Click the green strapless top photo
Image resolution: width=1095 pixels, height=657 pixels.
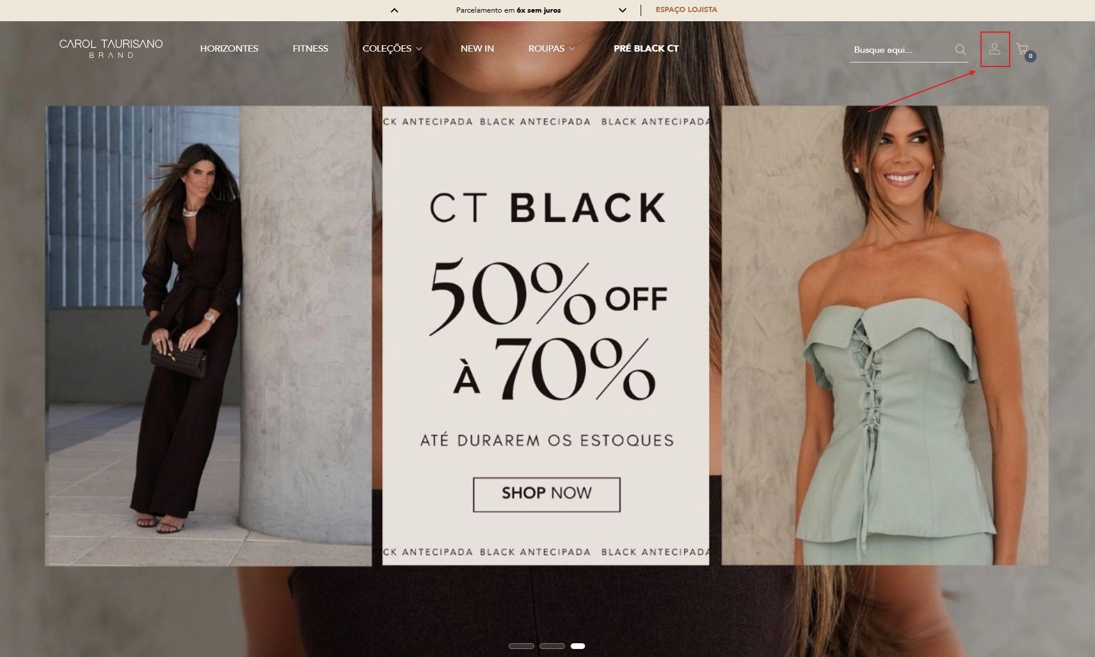coord(885,335)
